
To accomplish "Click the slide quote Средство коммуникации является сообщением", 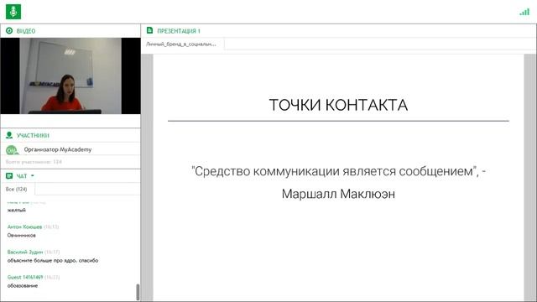I will tap(334, 171).
